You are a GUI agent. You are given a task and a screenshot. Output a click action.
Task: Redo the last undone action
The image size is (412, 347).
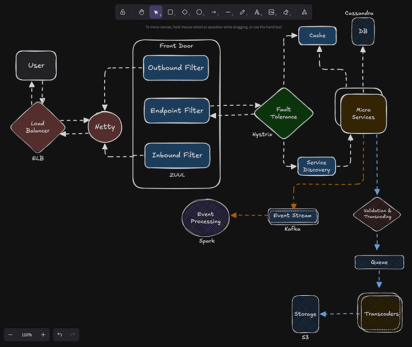tap(72, 335)
